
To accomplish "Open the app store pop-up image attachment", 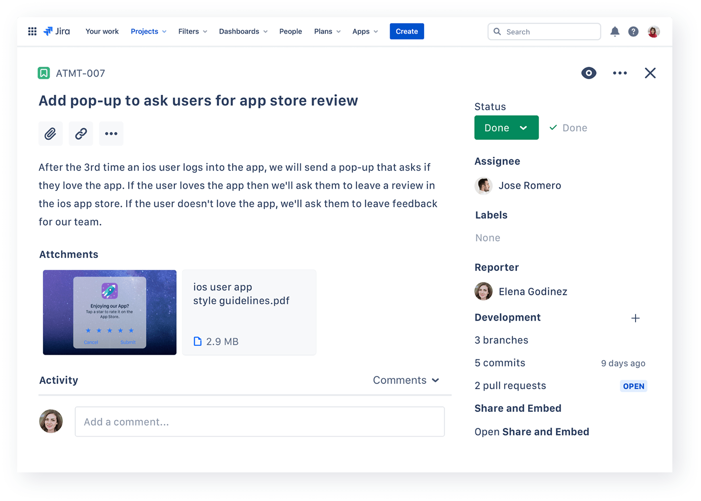I will point(110,313).
